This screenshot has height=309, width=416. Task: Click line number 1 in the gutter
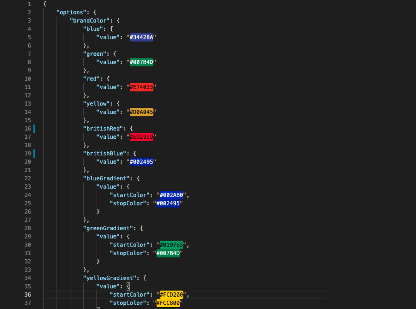click(29, 4)
